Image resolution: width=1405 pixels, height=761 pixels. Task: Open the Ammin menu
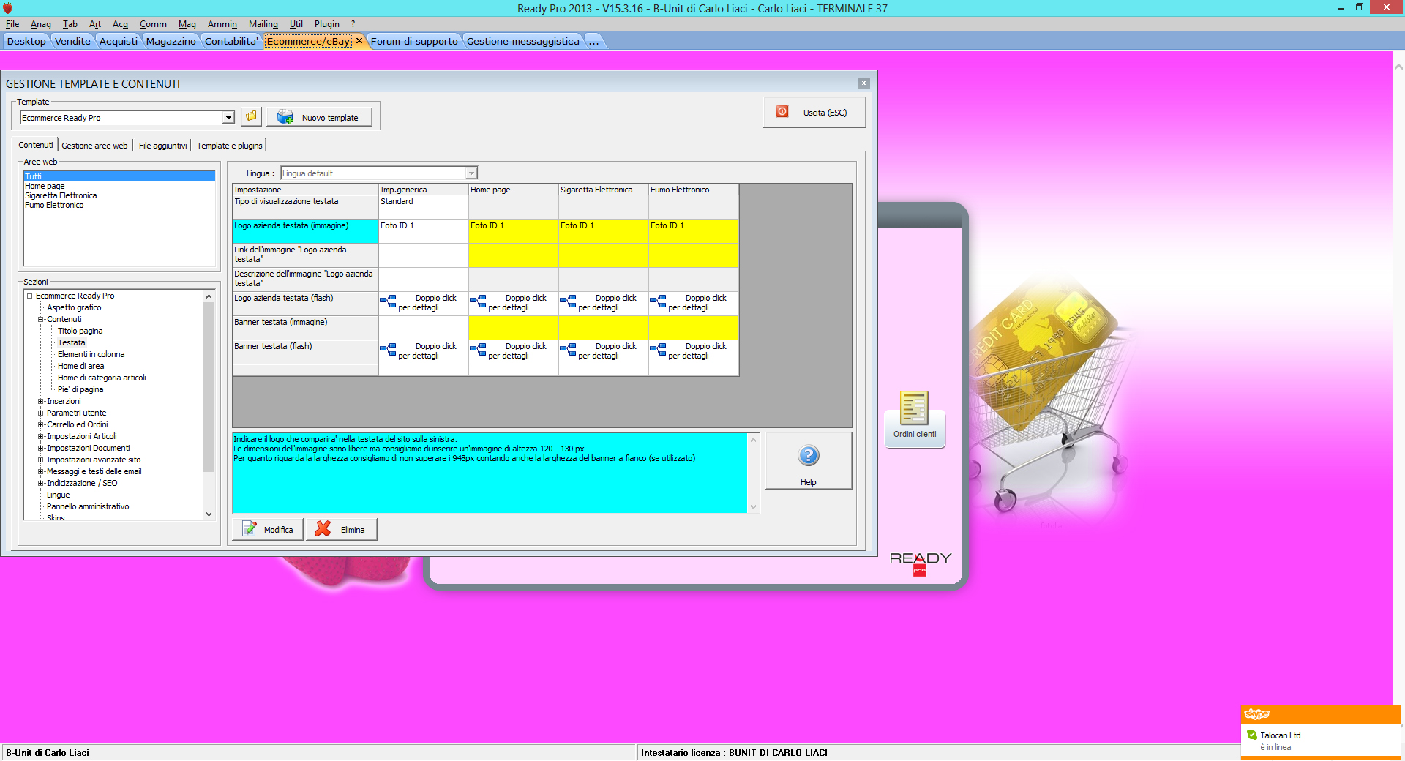222,24
